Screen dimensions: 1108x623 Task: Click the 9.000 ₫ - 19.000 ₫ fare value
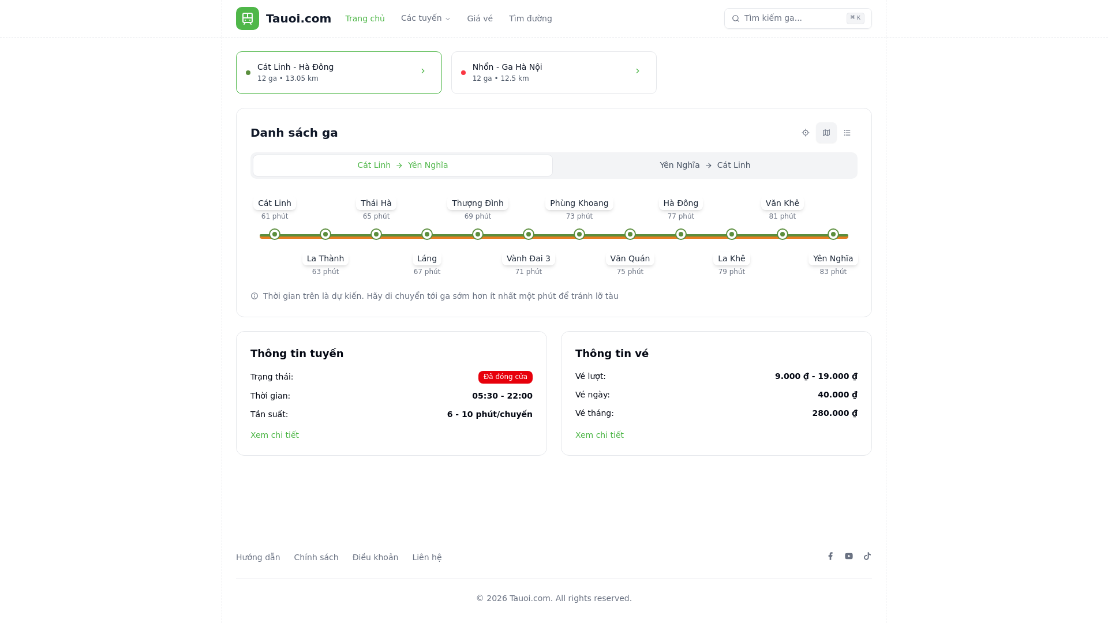pyautogui.click(x=816, y=376)
